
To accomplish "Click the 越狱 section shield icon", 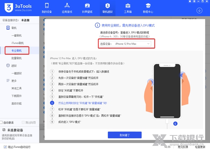I will [x=8, y=65].
